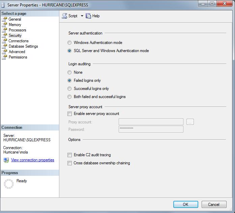Click the Database Settings page icon
The width and height of the screenshot is (235, 213).
(x=4, y=46)
